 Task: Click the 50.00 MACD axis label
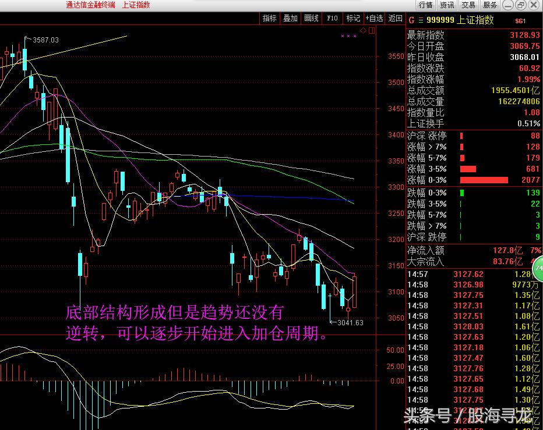click(395, 350)
